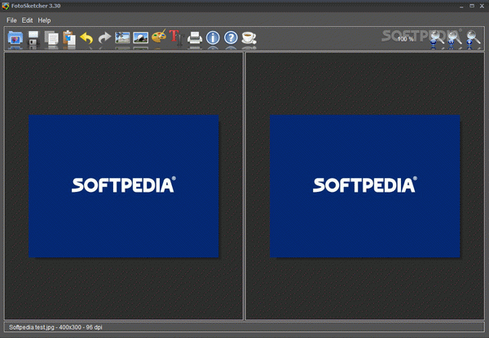Open the File menu
Image resolution: width=489 pixels, height=338 pixels.
[11, 20]
